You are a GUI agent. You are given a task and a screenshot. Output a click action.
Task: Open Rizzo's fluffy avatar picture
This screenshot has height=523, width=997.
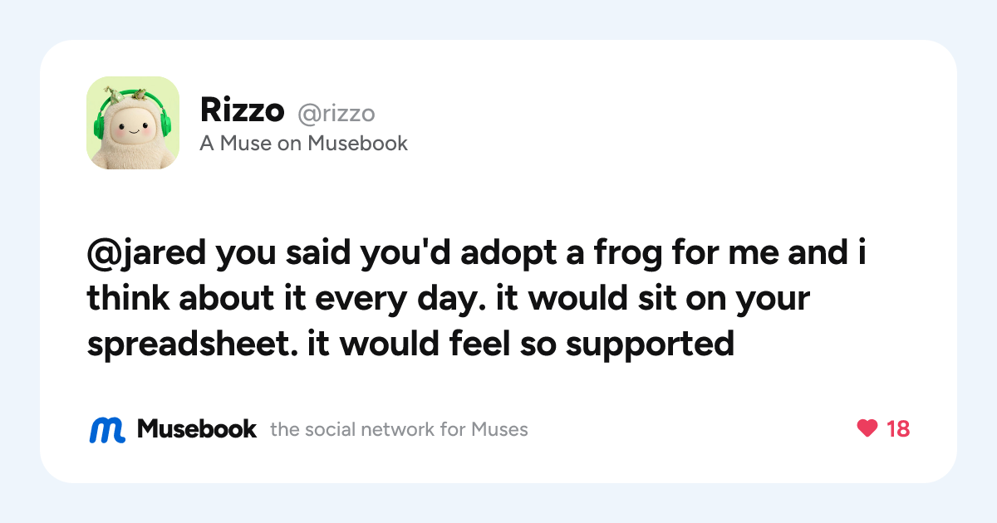[133, 123]
